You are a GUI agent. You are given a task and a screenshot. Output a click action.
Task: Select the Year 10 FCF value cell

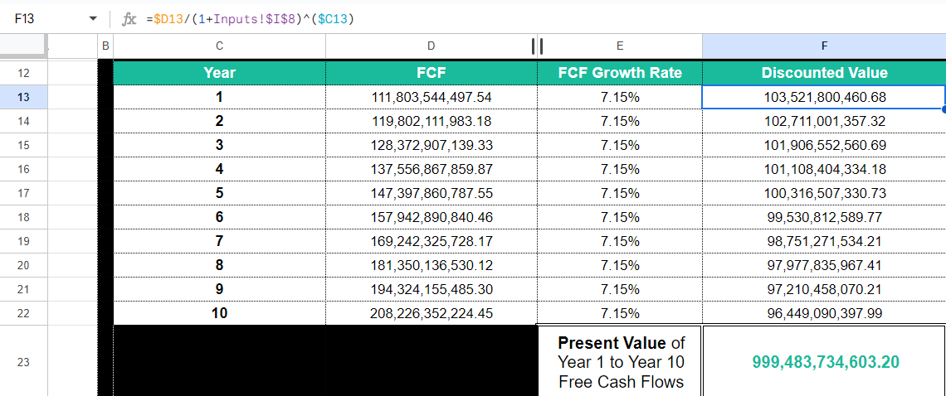(x=431, y=313)
